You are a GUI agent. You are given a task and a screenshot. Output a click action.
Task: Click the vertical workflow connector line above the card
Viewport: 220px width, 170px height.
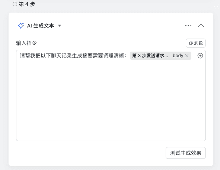pos(15,10)
